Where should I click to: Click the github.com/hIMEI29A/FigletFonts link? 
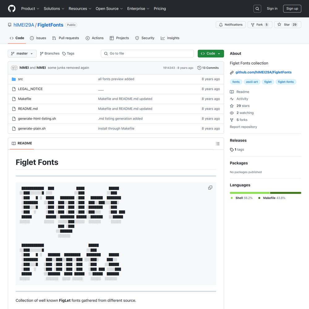tap(264, 72)
